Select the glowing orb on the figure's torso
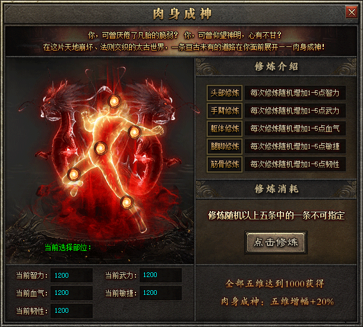The height and width of the screenshot is (327, 363). tap(101, 148)
